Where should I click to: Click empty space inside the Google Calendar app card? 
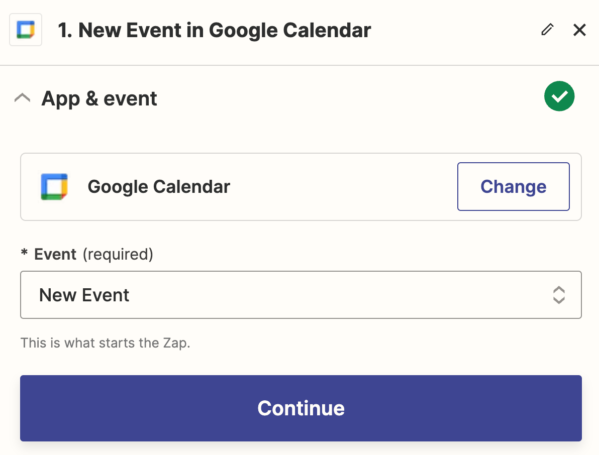(342, 187)
